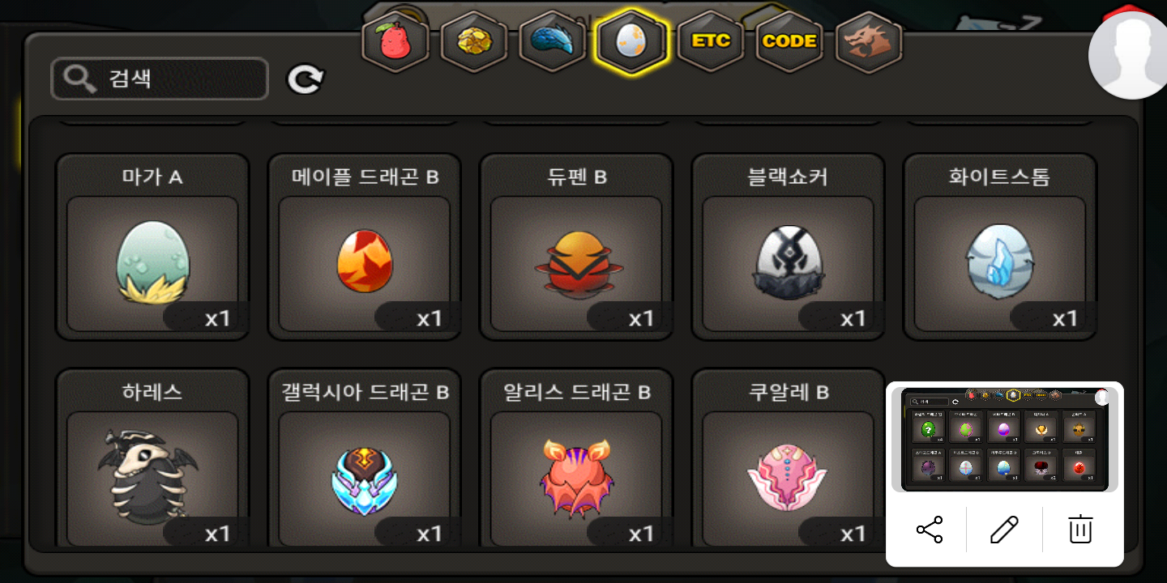The height and width of the screenshot is (583, 1167).
Task: Select the 쿠알레 B pink egg
Action: tap(788, 458)
